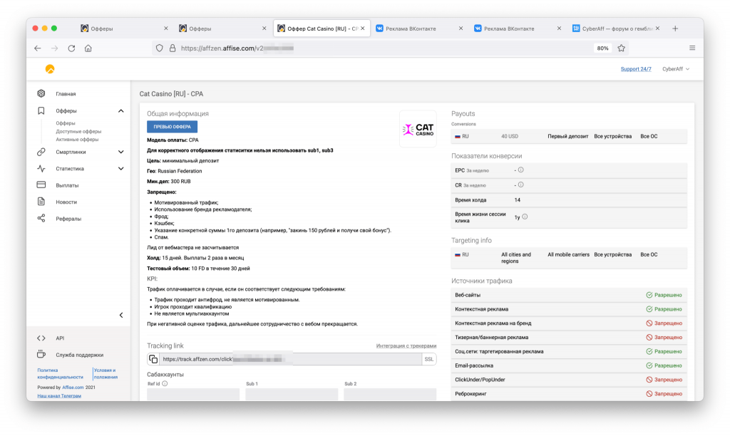
Task: Open Условия и положения link
Action: pos(106,373)
